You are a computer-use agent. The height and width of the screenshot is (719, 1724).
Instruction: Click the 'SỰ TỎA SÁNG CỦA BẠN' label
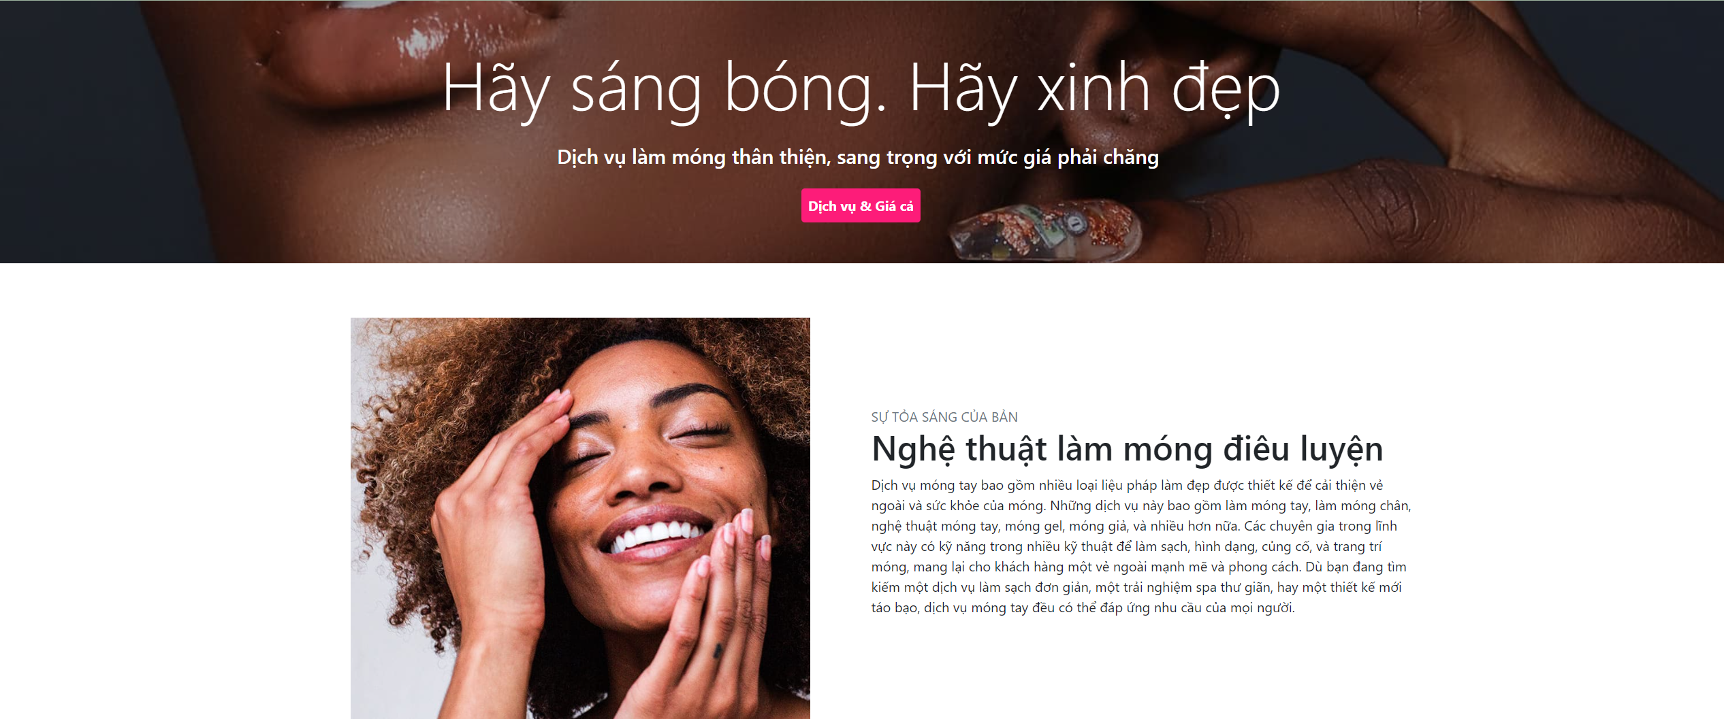pos(944,417)
